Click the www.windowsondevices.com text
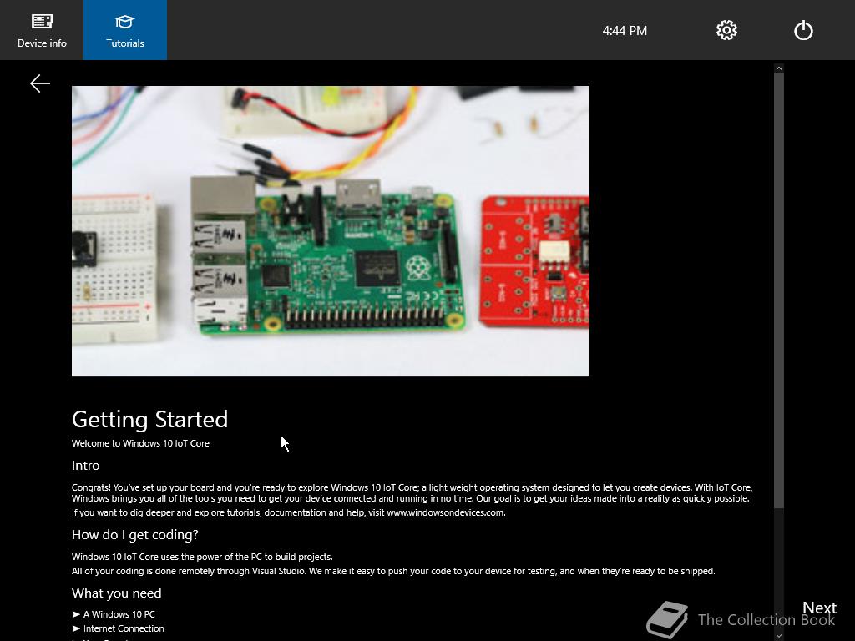Image resolution: width=855 pixels, height=641 pixels. 446,512
